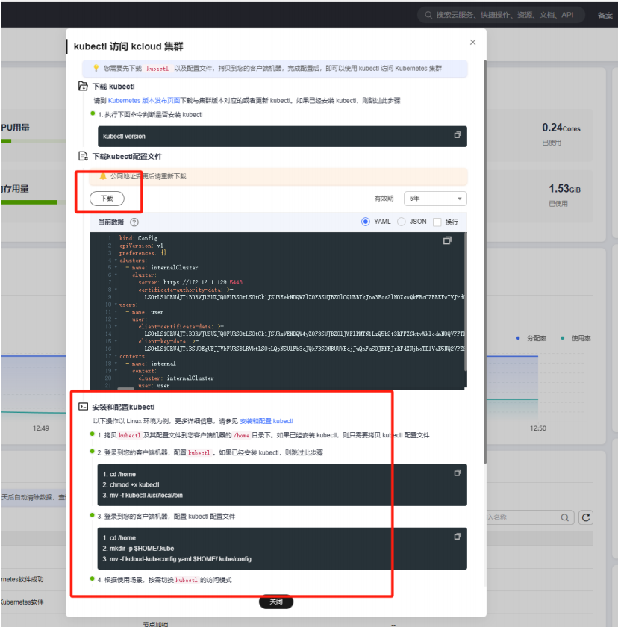618x630 pixels.
Task: Click the code editor horizontal scrollbar
Action: click(x=126, y=389)
